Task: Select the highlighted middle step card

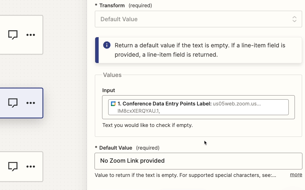Action: pos(21,103)
